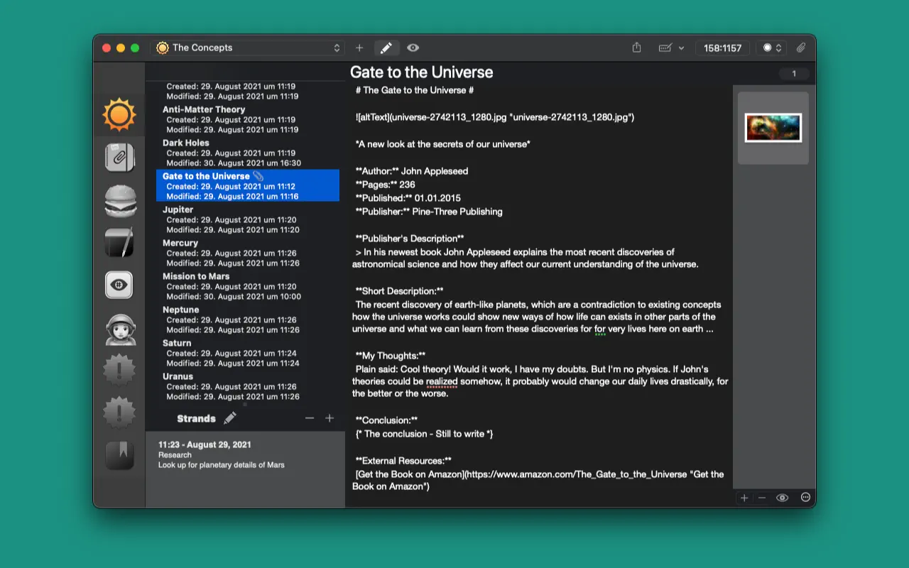Remove attachment using the minus button
This screenshot has height=568, width=909.
[762, 498]
